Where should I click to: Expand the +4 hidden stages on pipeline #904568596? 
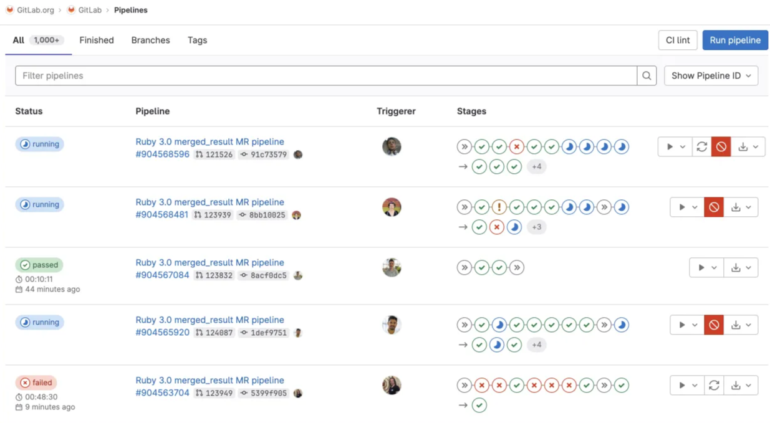click(x=536, y=166)
